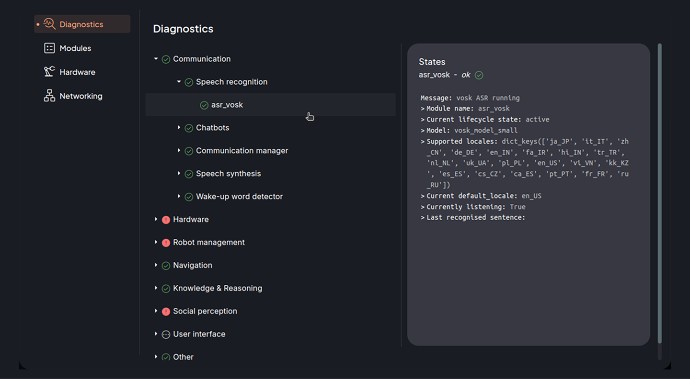Click the red error icon beside Hardware
The width and height of the screenshot is (690, 379).
(166, 220)
